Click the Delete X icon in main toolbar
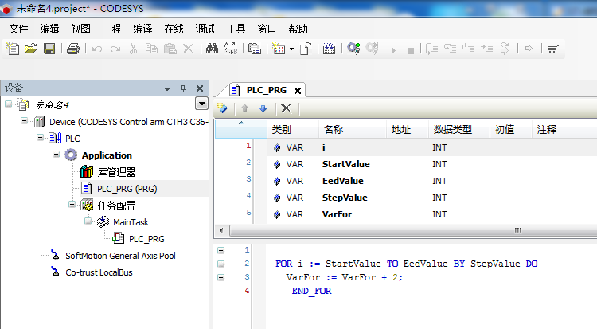 click(188, 49)
